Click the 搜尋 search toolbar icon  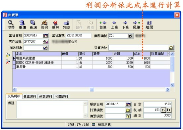click(11, 24)
